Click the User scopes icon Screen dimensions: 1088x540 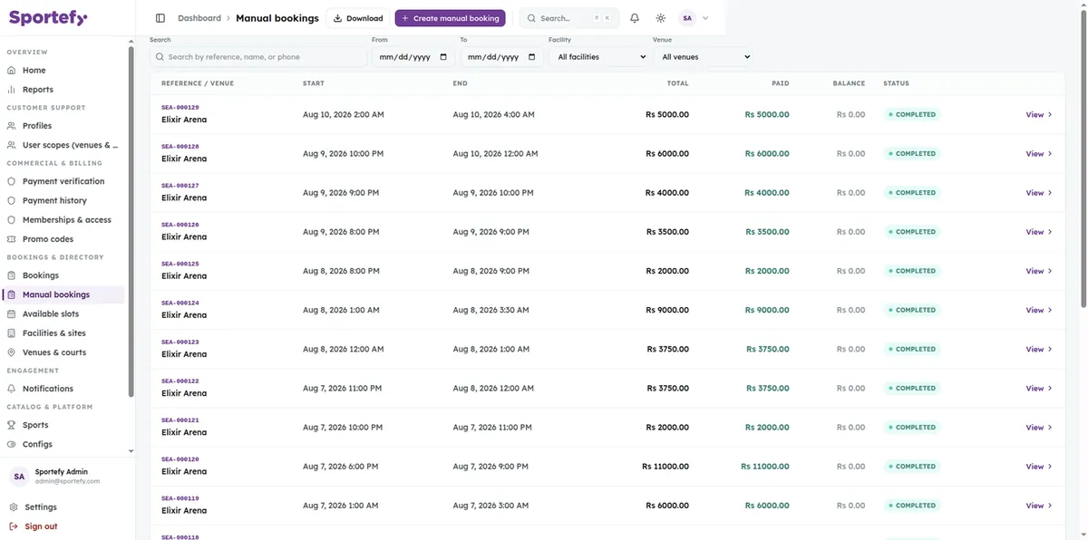[x=12, y=145]
